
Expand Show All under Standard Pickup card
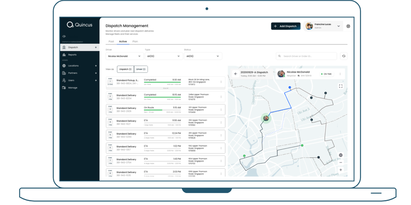(166, 89)
